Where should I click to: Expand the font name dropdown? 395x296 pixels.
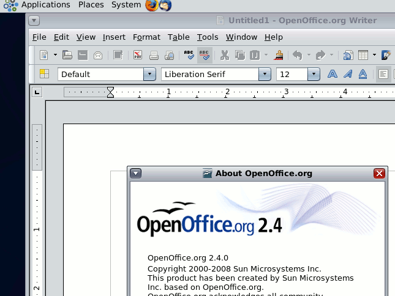265,74
